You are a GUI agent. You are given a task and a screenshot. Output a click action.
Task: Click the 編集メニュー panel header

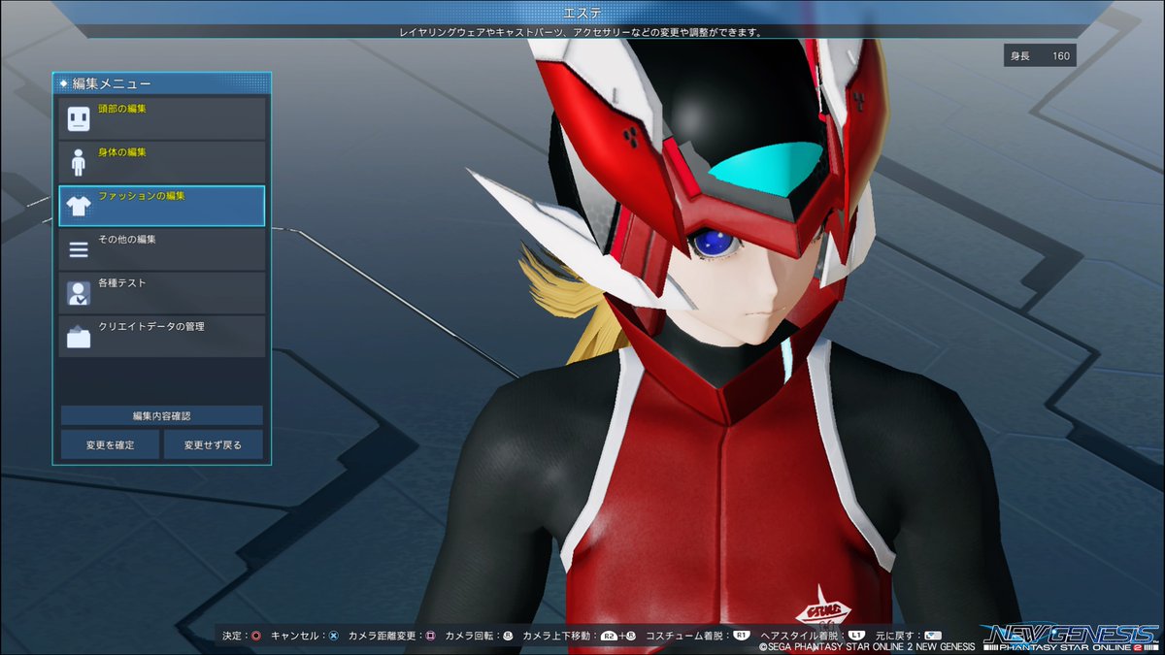click(162, 83)
